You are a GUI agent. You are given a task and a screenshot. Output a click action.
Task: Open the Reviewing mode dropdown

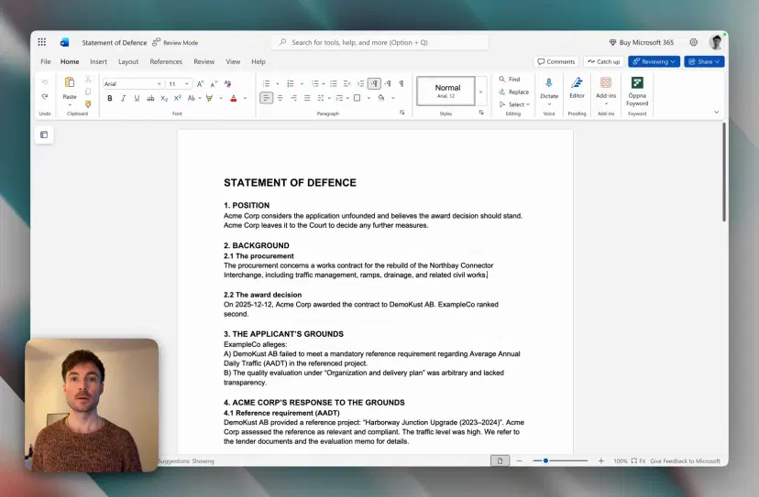pyautogui.click(x=654, y=61)
